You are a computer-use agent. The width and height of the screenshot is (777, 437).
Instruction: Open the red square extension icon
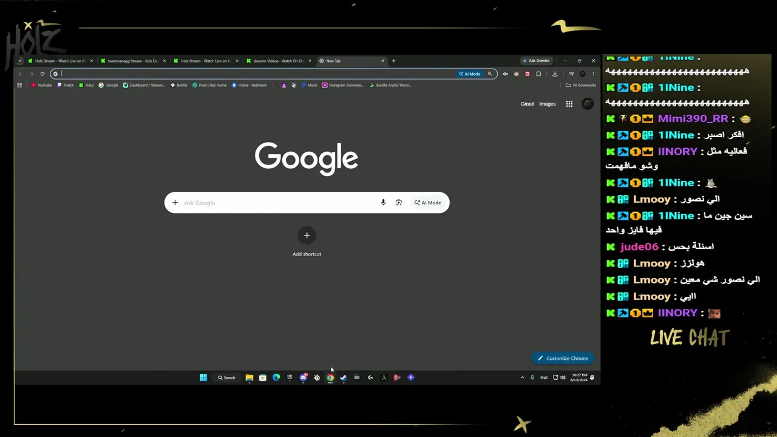tap(527, 74)
